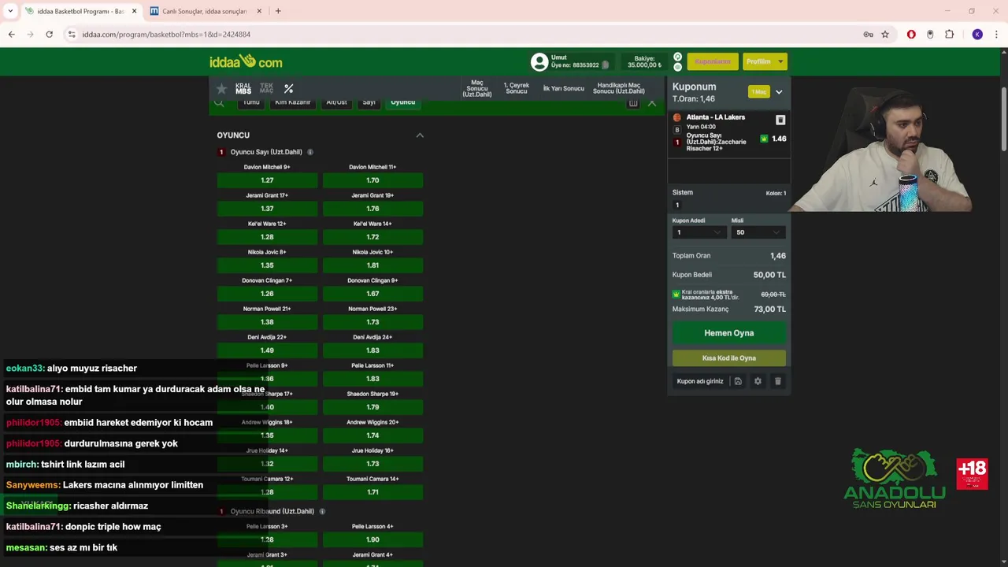Click the favorites star icon
This screenshot has height=567, width=1008.
click(222, 89)
